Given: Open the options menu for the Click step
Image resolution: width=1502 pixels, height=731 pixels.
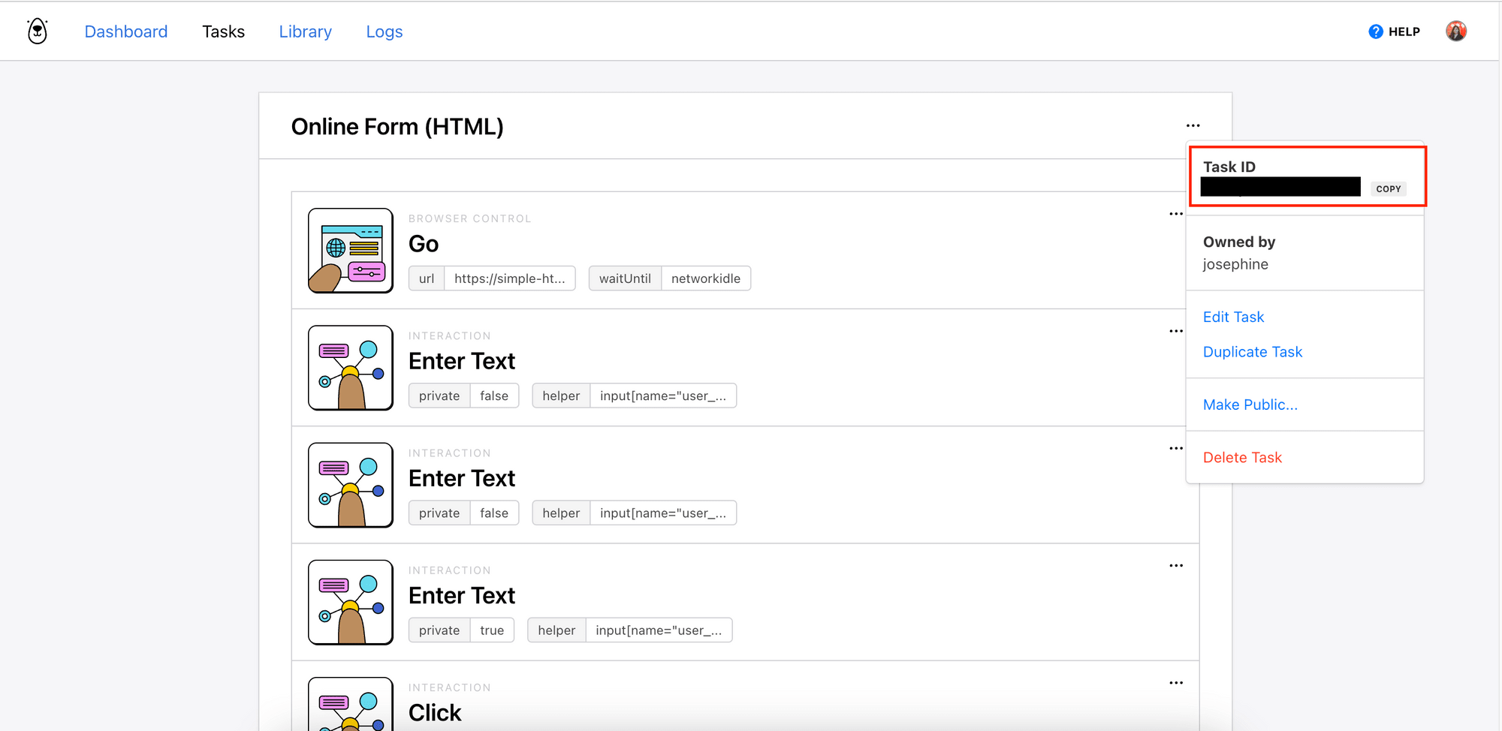Looking at the screenshot, I should coord(1175,682).
